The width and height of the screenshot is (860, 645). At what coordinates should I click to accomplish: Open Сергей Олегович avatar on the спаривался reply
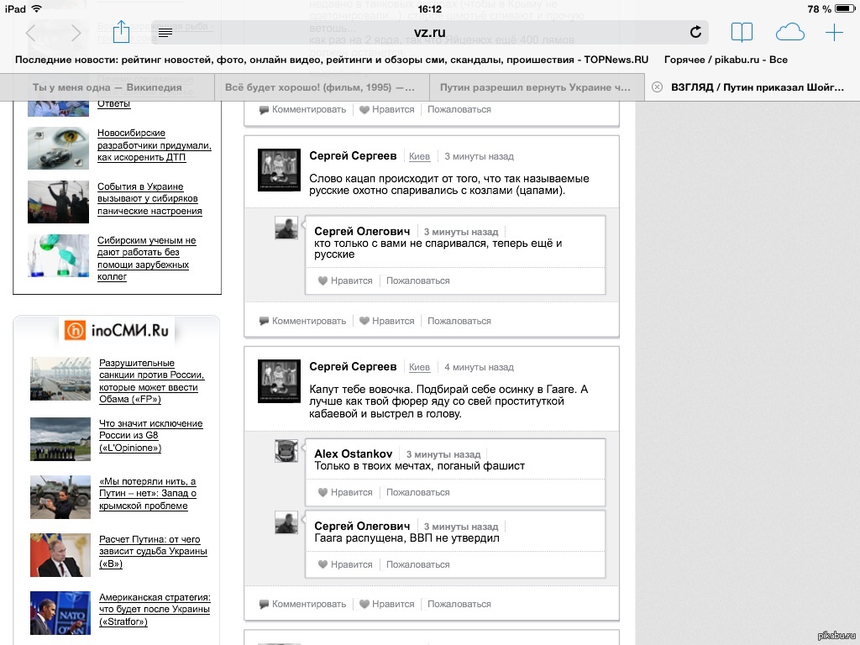286,228
